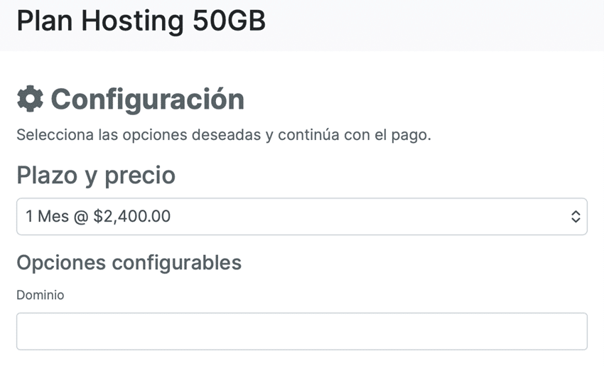Click "1 Mes" in the term selector
The width and height of the screenshot is (604, 366).
click(45, 216)
